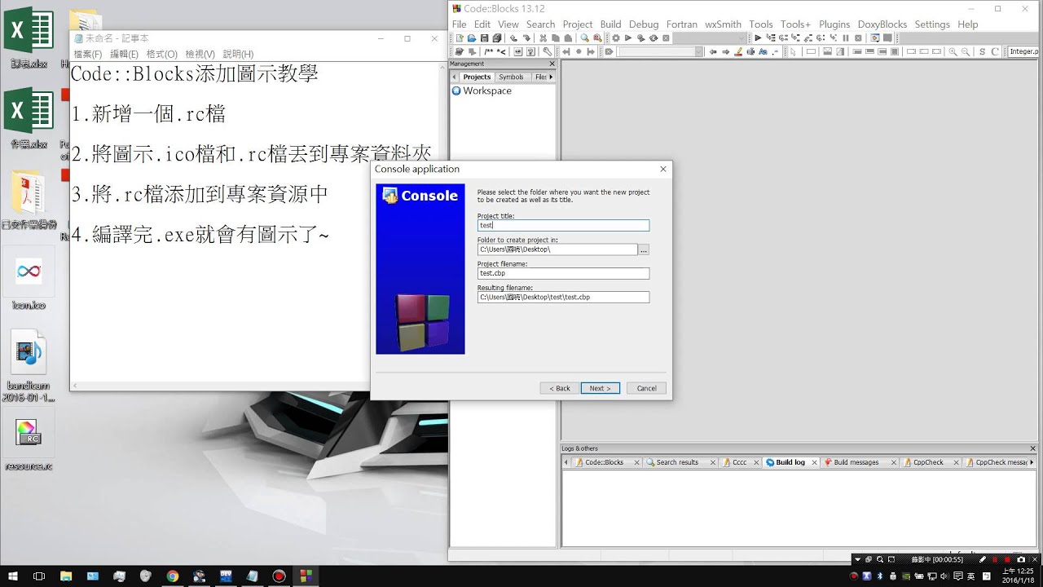Open the File menu in Code::Blocks
The image size is (1043, 587).
click(x=460, y=24)
